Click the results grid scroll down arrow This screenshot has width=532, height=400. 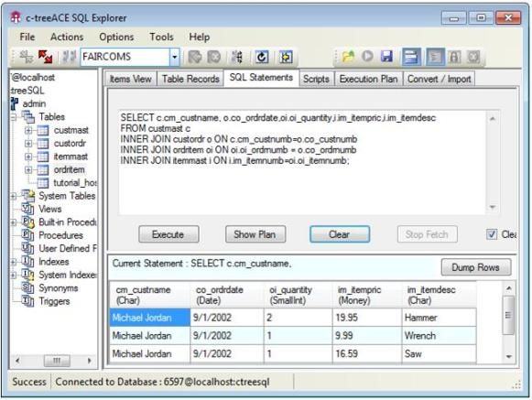tap(508, 357)
